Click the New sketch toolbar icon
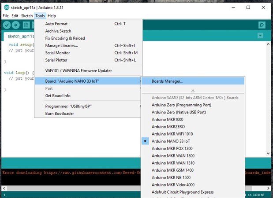This screenshot has height=198, width=273. [26, 25]
